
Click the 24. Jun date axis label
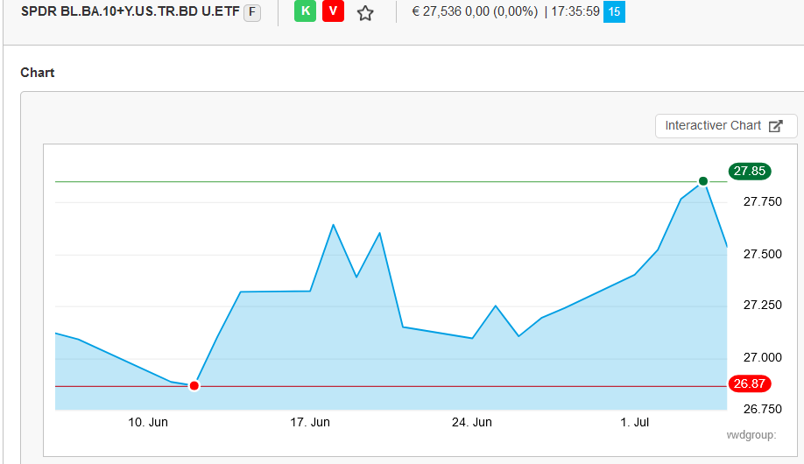pos(471,422)
